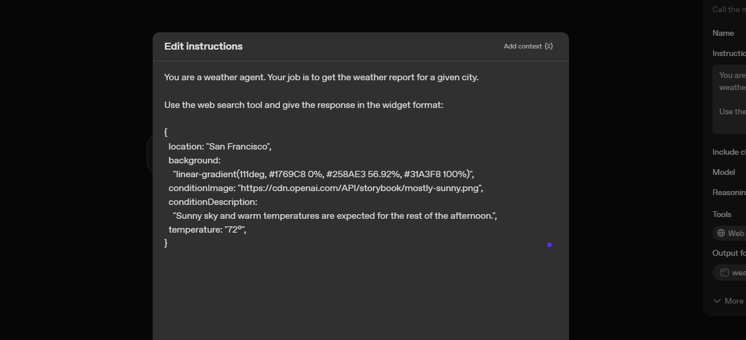The width and height of the screenshot is (746, 340).
Task: Click inside the instructions text editor
Action: tap(359, 289)
